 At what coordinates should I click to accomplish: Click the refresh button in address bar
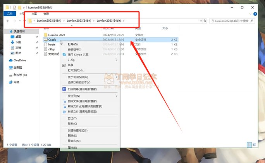pos(205,21)
